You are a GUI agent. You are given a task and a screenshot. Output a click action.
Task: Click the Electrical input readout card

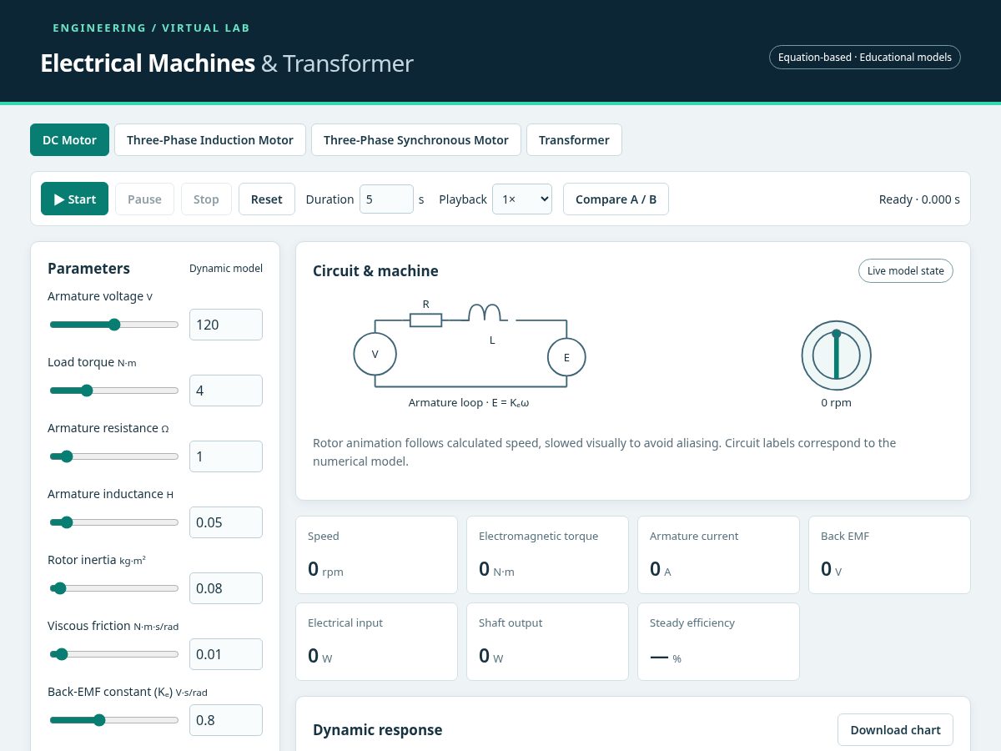(376, 642)
